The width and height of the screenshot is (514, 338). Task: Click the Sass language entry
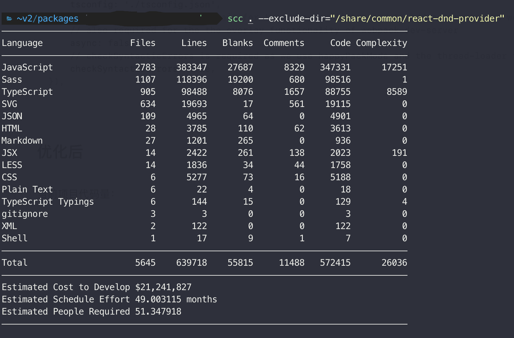[12, 79]
